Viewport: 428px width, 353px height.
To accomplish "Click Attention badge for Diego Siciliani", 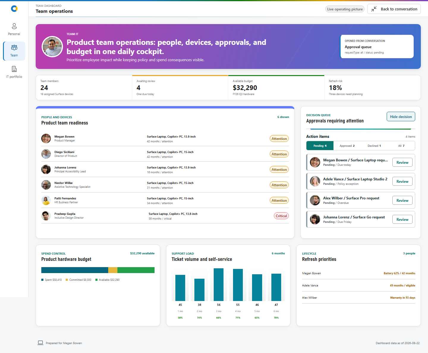I will [x=279, y=154].
